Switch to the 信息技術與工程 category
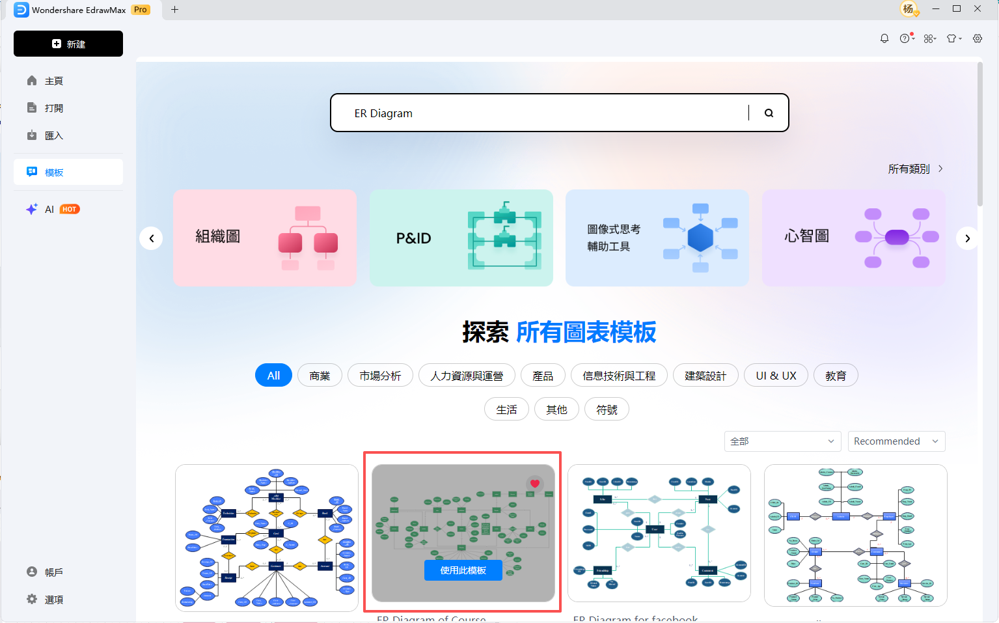 click(x=619, y=375)
